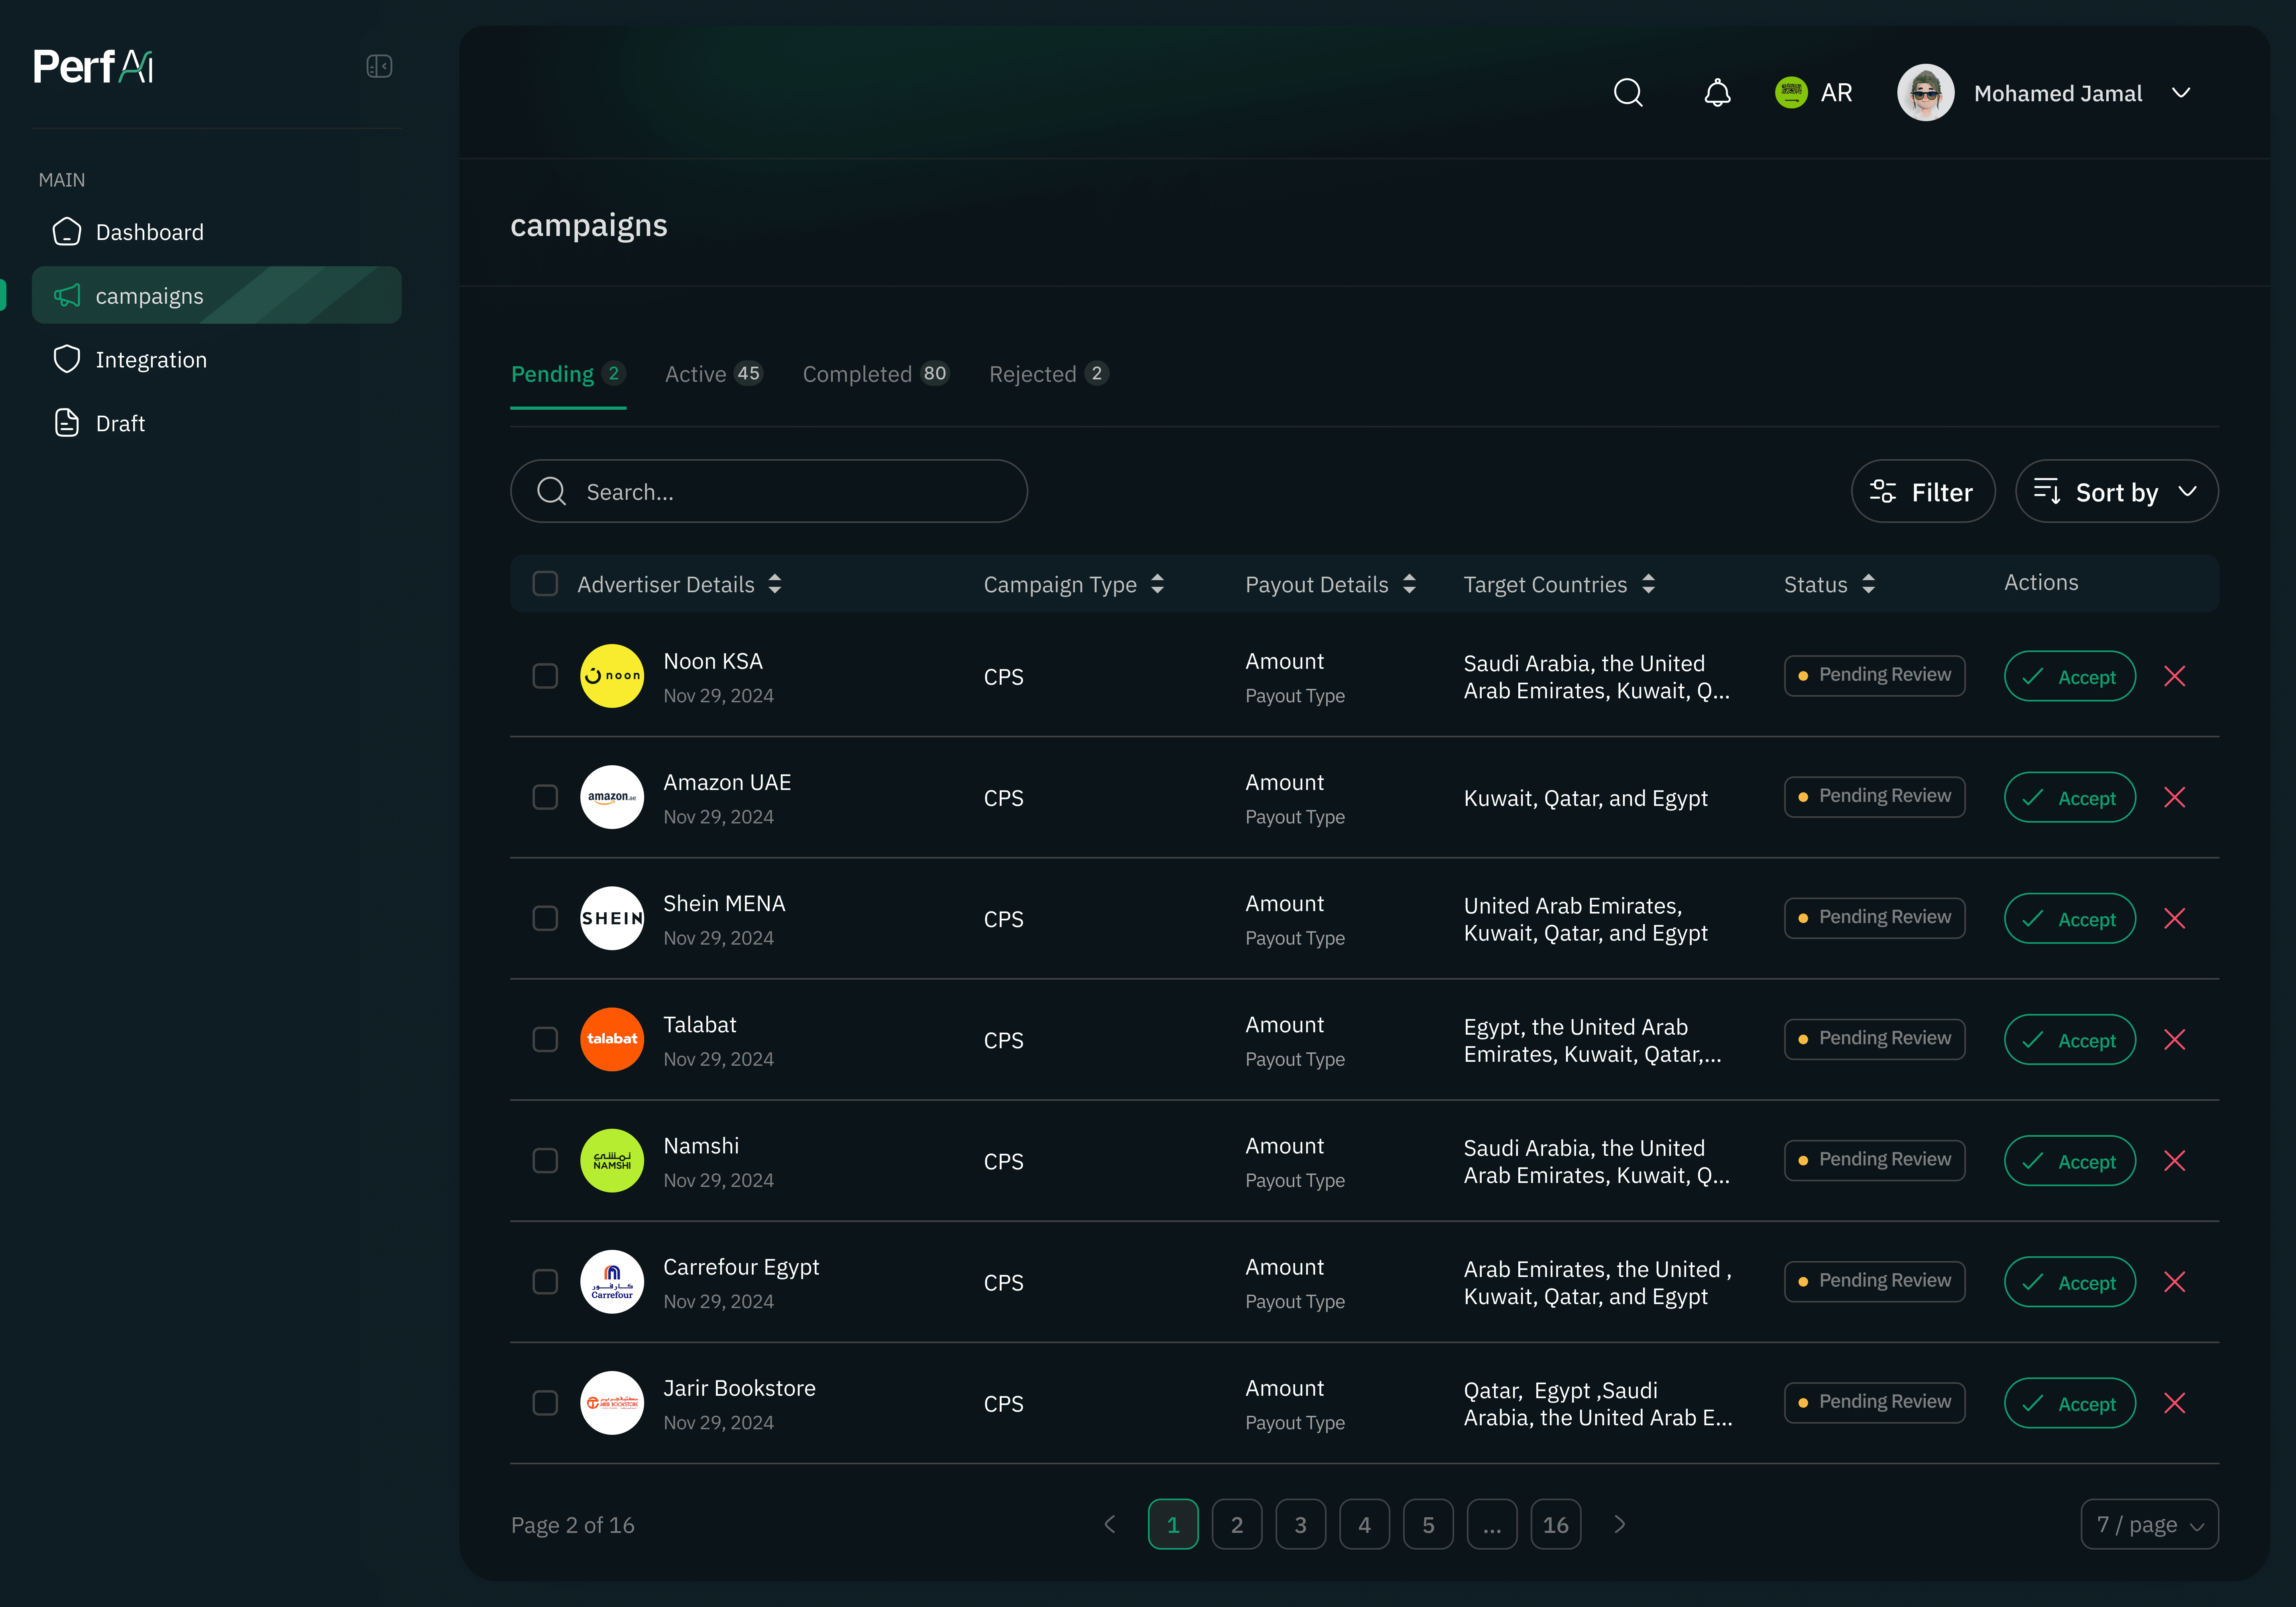Click the Jarir Bookstore advertiser logo
Viewport: 2296px width, 1607px height.
click(x=612, y=1402)
